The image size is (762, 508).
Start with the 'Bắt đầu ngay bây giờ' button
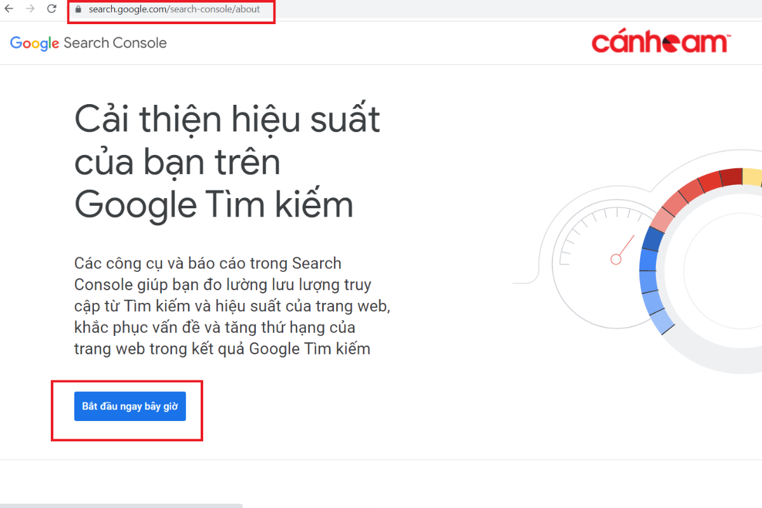pyautogui.click(x=130, y=406)
